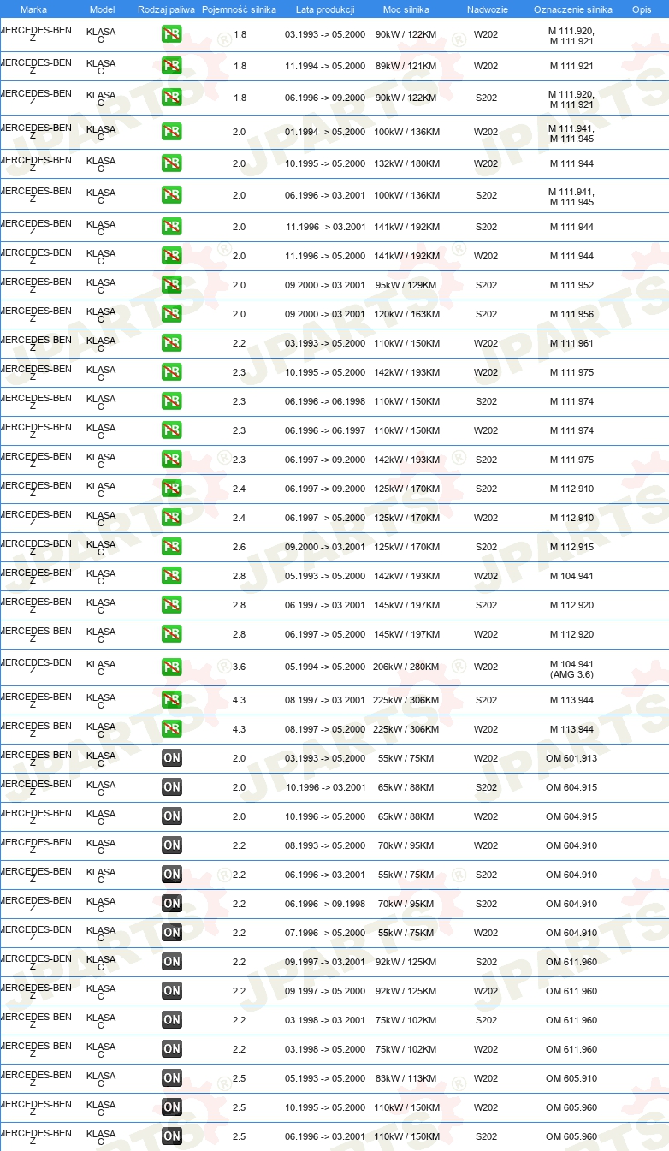The image size is (669, 1151).
Task: Click the PB icon in the 2.8 M 104.941 row
Action: tap(172, 576)
